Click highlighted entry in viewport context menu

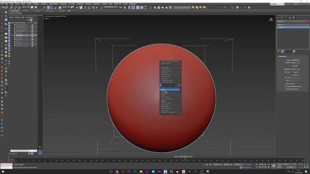(x=170, y=89)
